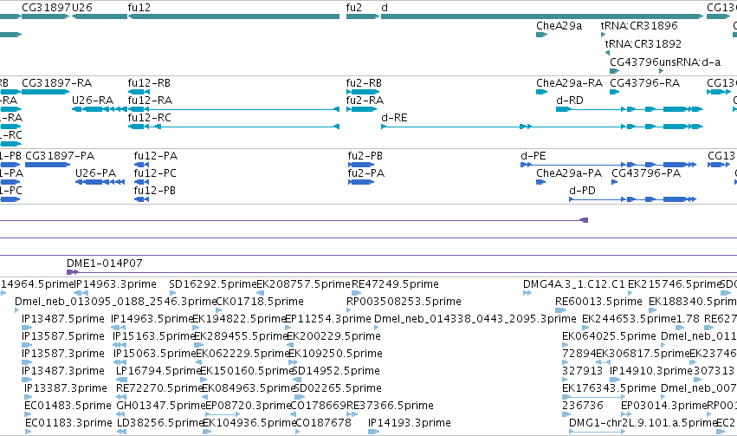Screen dimensions: 737x436
Task: Click the IP13587.5prime EST label
Action: [63, 337]
